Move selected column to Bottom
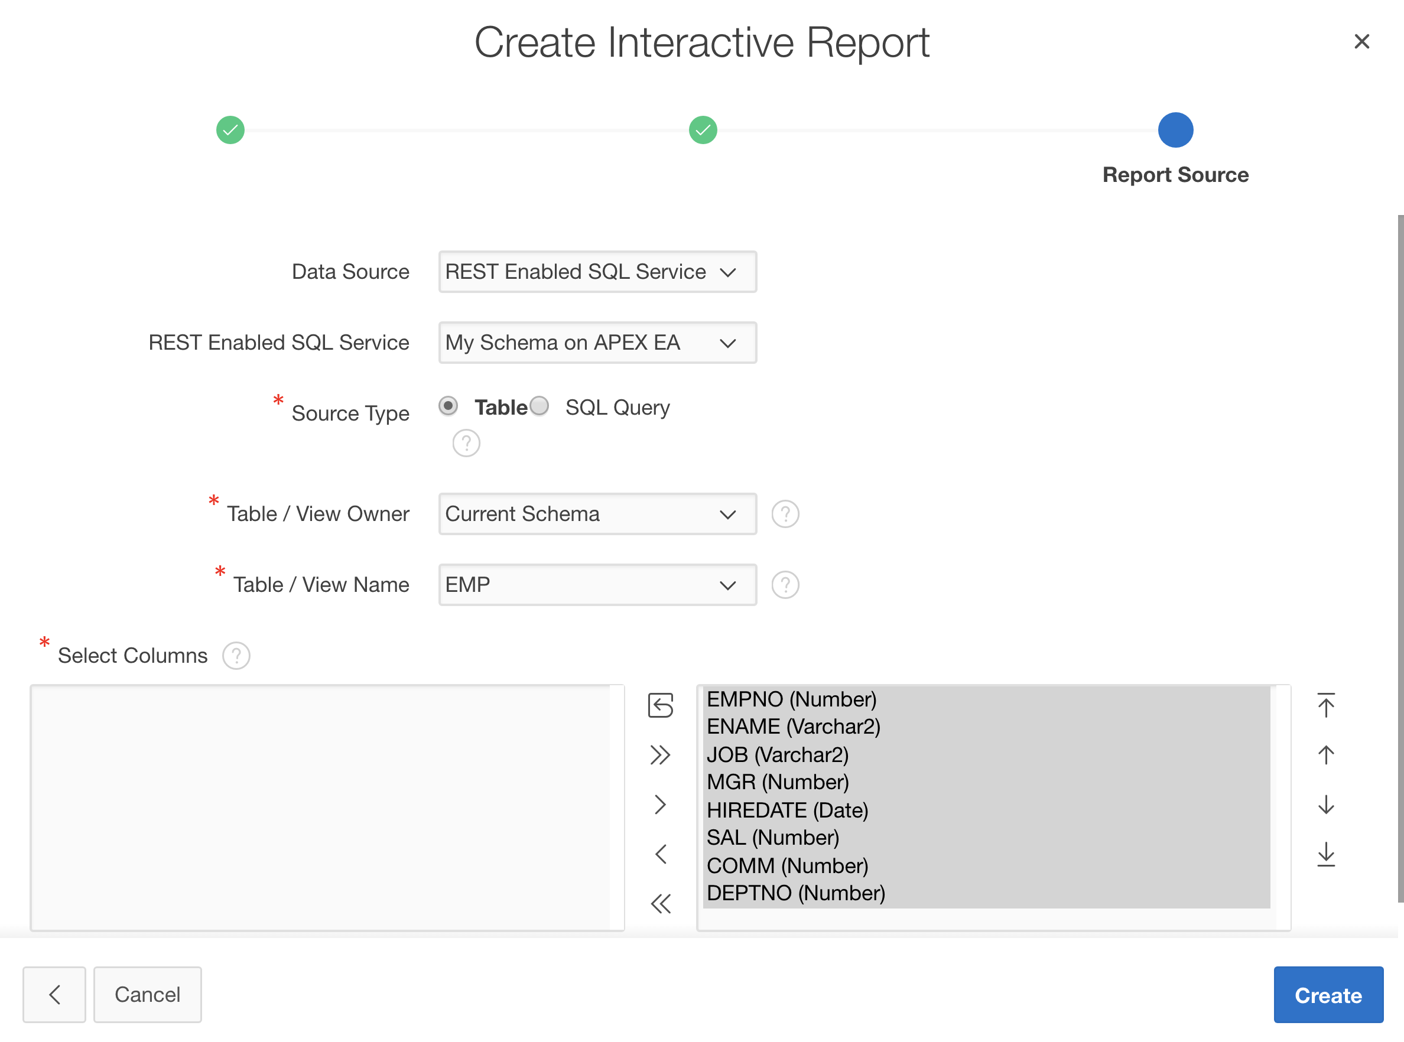 click(x=1326, y=854)
